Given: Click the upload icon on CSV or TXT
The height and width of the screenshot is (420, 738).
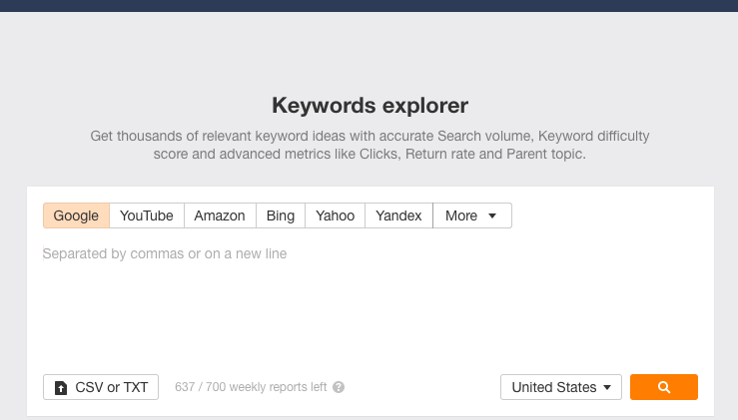Looking at the screenshot, I should tap(61, 387).
